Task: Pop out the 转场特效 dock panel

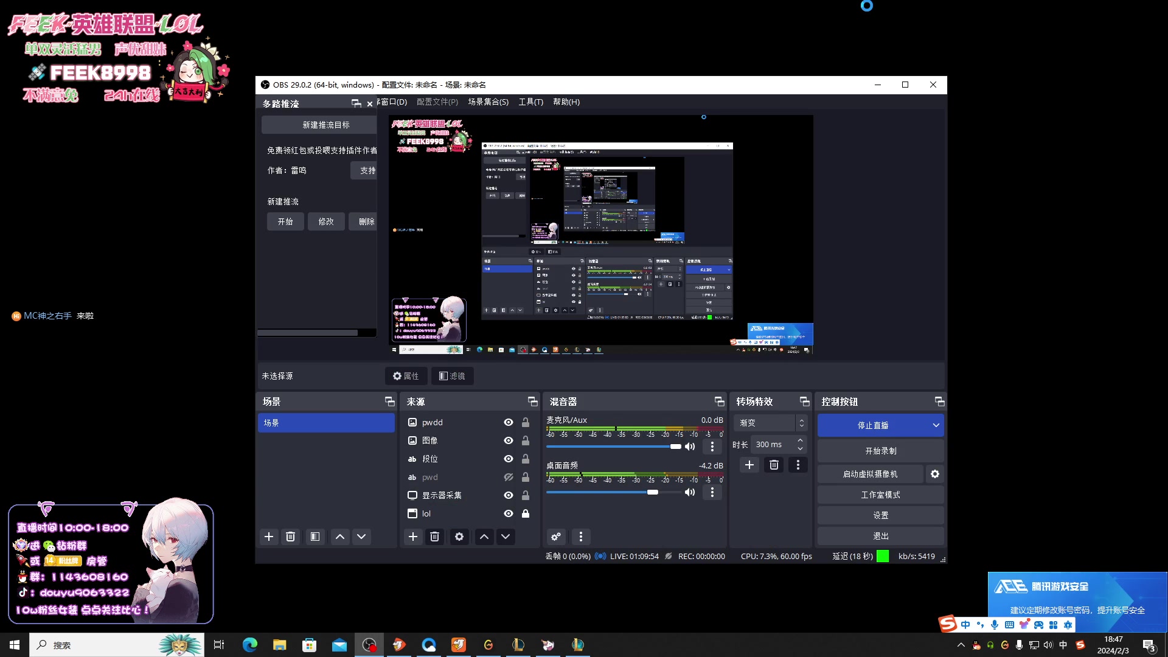Action: pyautogui.click(x=805, y=401)
